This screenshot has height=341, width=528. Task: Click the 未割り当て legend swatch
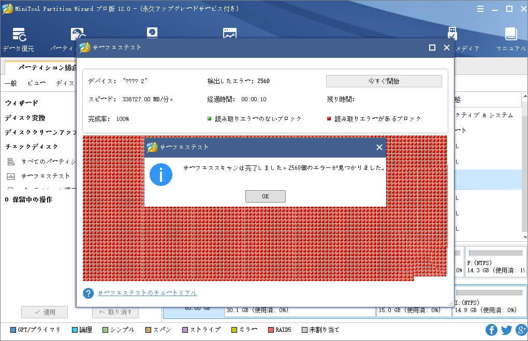click(x=305, y=330)
